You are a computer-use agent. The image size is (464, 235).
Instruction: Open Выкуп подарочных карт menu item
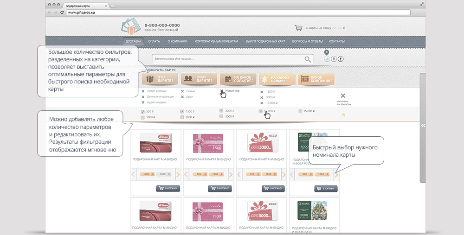pyautogui.click(x=265, y=41)
